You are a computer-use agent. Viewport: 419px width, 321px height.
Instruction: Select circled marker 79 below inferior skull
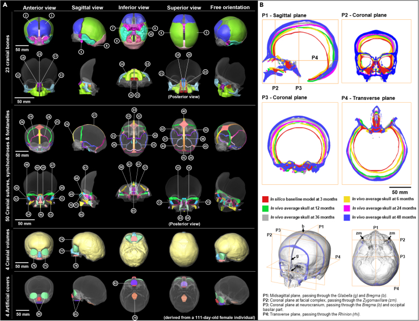point(134,317)
